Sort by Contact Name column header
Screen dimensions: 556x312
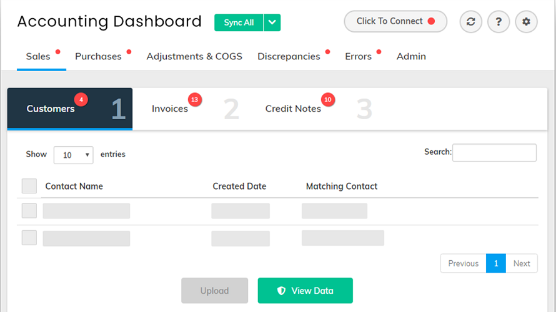[74, 187]
